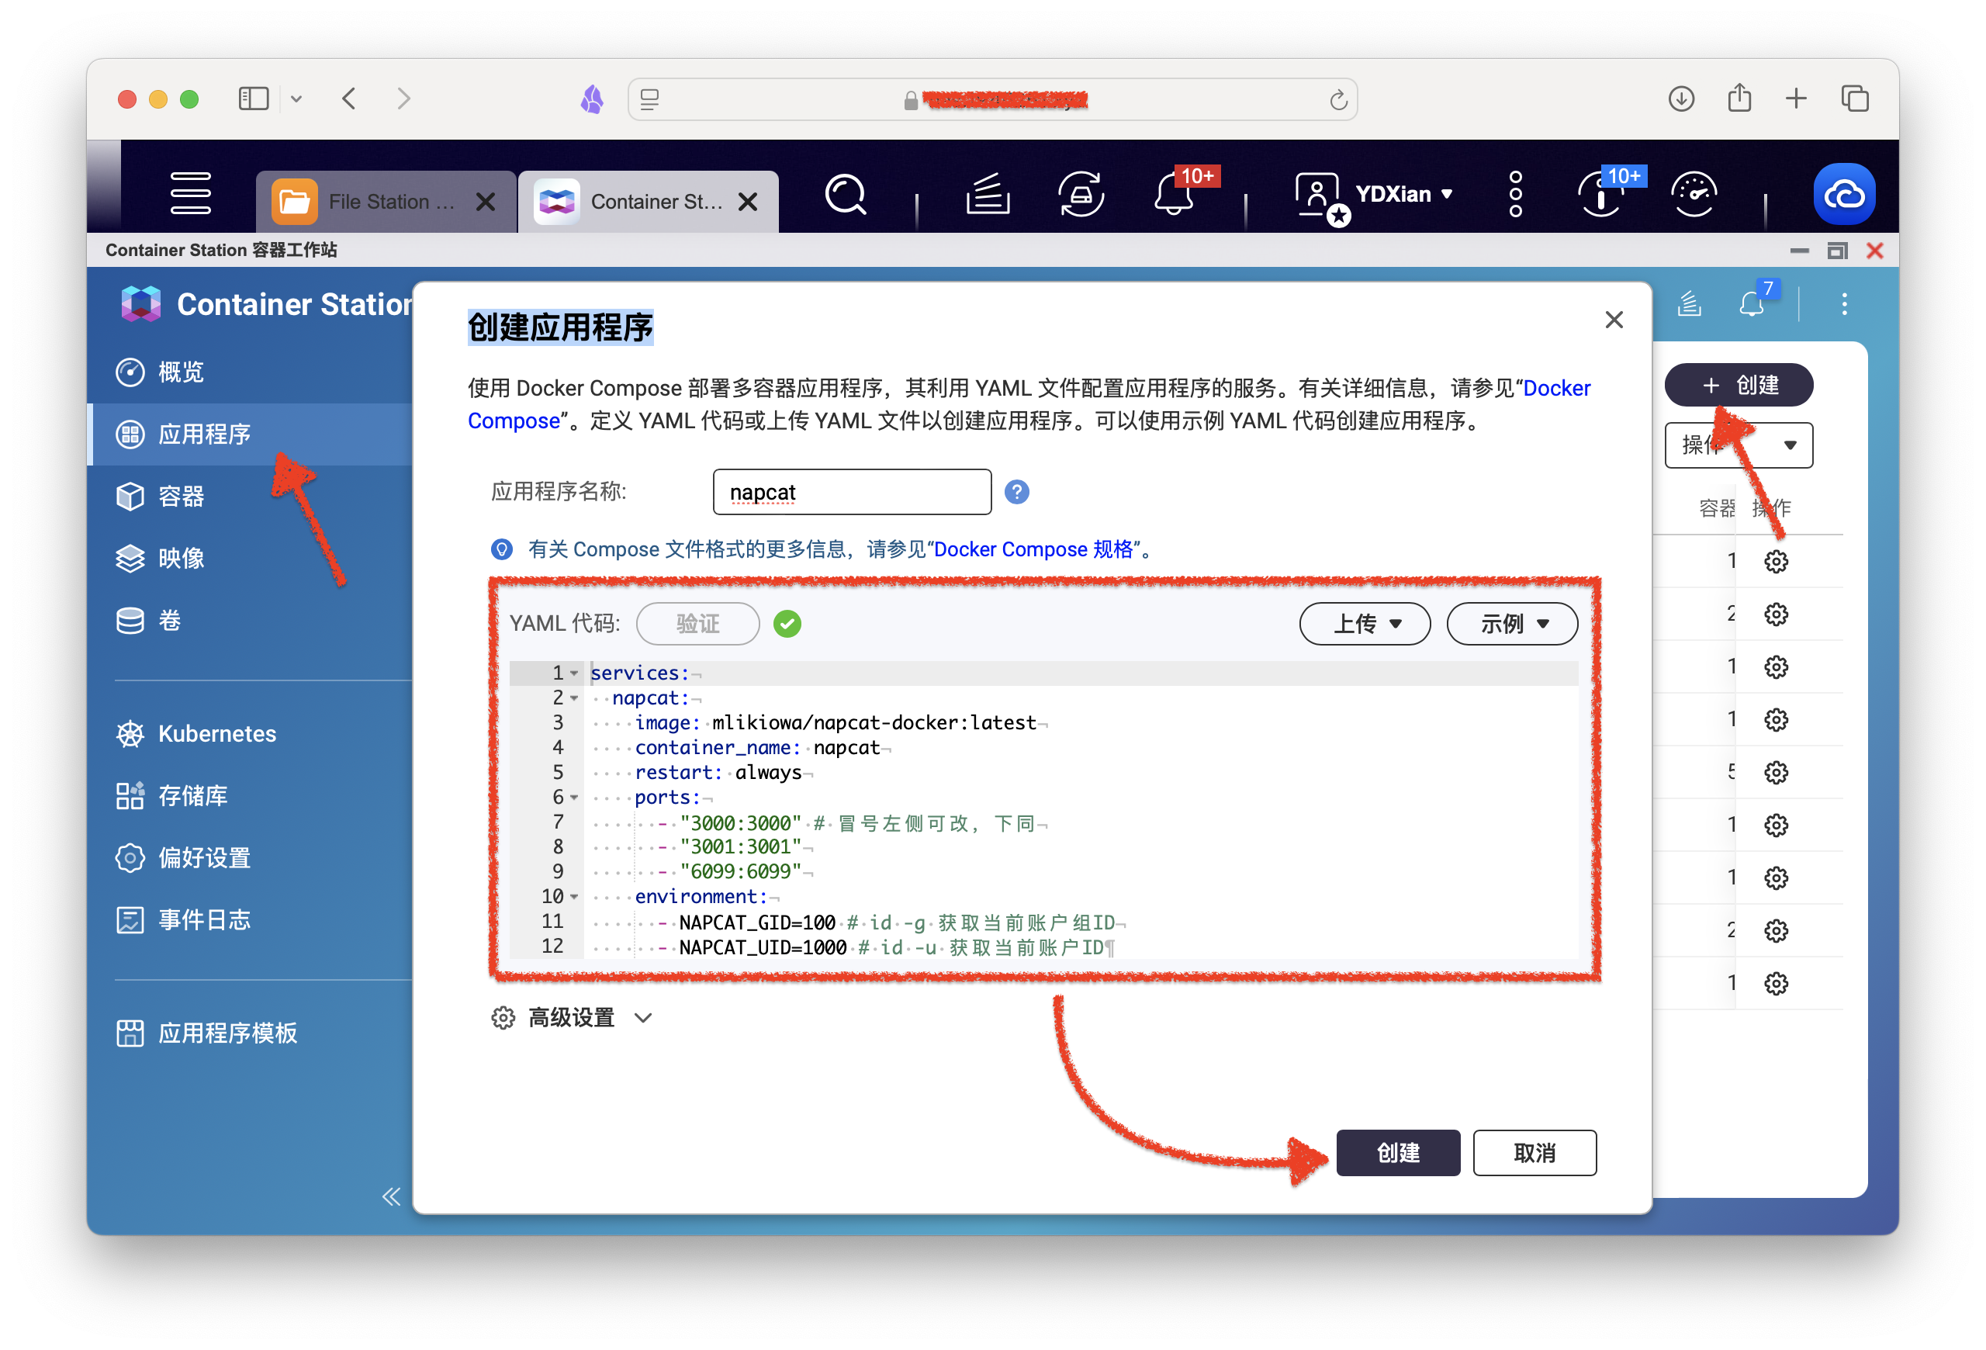Select 应用程序 in the sidebar

[x=251, y=434]
